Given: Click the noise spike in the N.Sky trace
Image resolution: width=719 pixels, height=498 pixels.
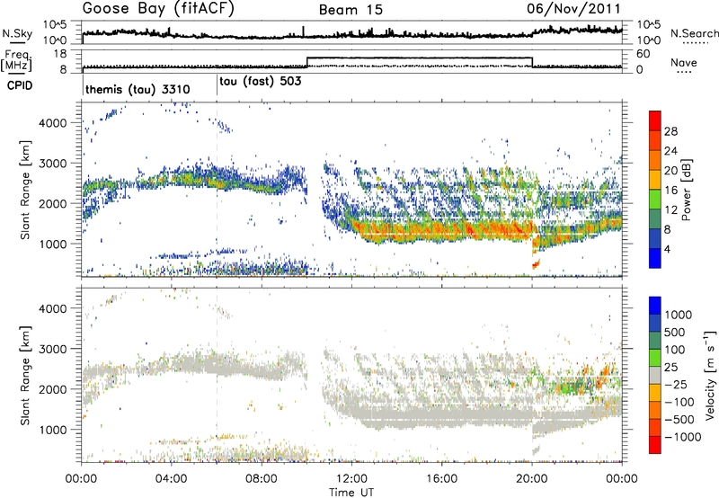Looking at the screenshot, I should pyautogui.click(x=303, y=31).
